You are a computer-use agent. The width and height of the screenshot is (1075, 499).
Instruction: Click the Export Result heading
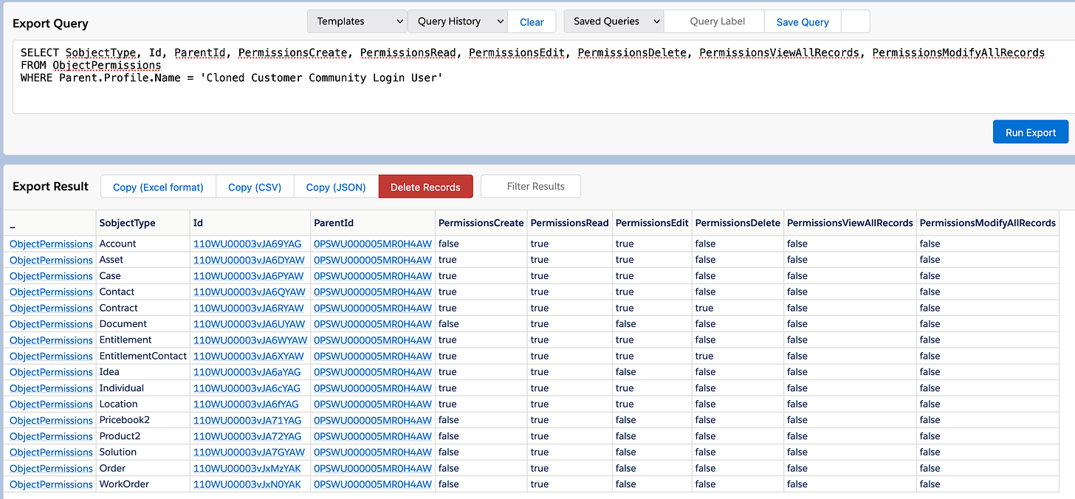click(50, 186)
